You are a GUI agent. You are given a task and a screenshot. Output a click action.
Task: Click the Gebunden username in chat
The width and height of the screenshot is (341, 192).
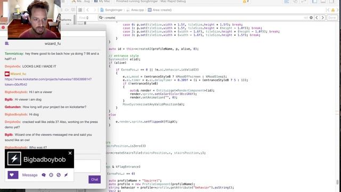click(13, 107)
